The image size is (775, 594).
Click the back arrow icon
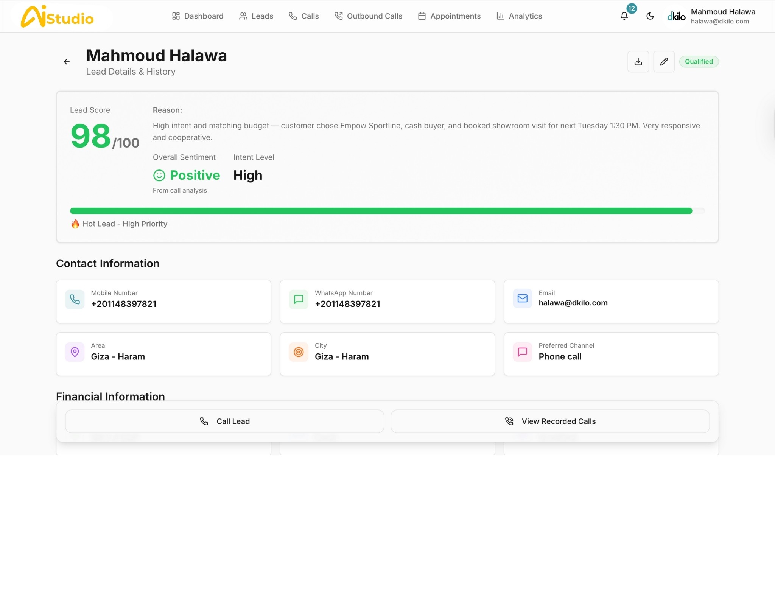(67, 62)
